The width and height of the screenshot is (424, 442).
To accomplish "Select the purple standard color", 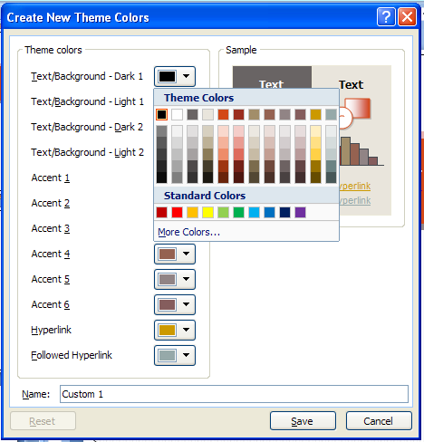I will (x=300, y=213).
